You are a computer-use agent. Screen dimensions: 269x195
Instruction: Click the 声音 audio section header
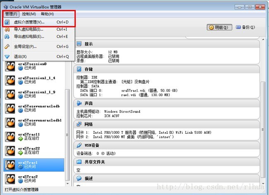click(x=166, y=104)
